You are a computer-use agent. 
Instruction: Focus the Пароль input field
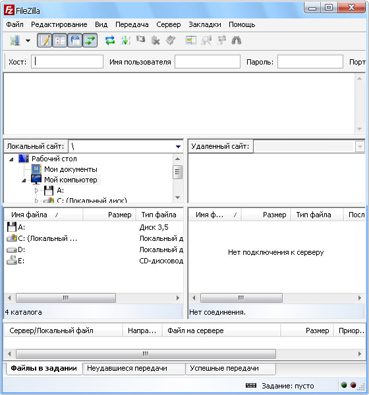(310, 61)
